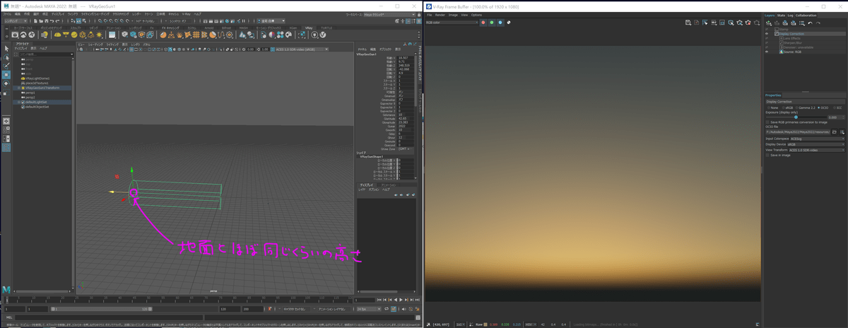Click the create layer icon in VFB Layers
This screenshot has height=328, width=848.
768,23
